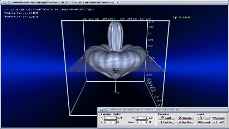
Task: Increase Z position with right arrow
Action: 115,122
